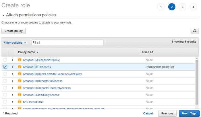Viewport: 201px width, 117px height.
Task: Uncheck the AmazonS3FullAccess checkbox
Action: 5,67
